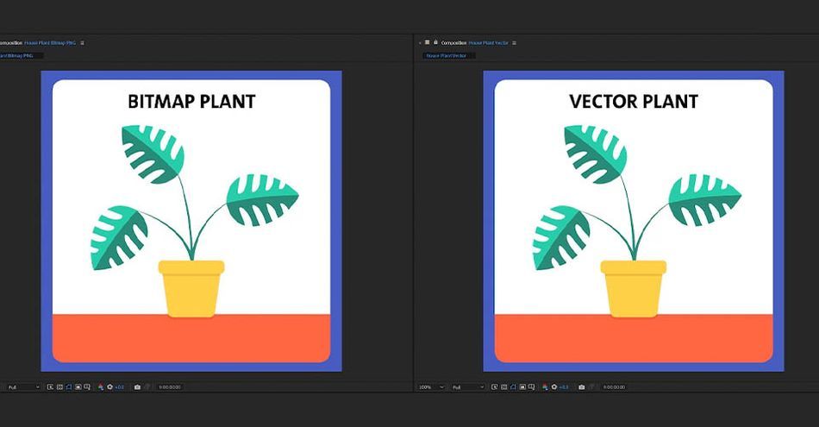Screen dimensions: 819x427
Task: Open House Plant Bitmap PNG panel menu
Action: pos(82,43)
